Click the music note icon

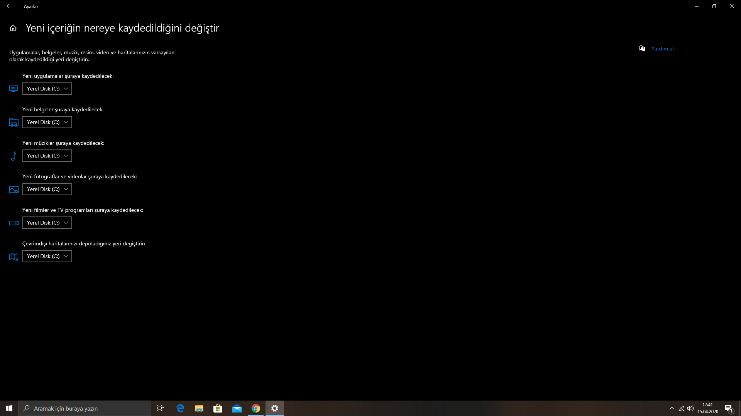click(x=14, y=156)
